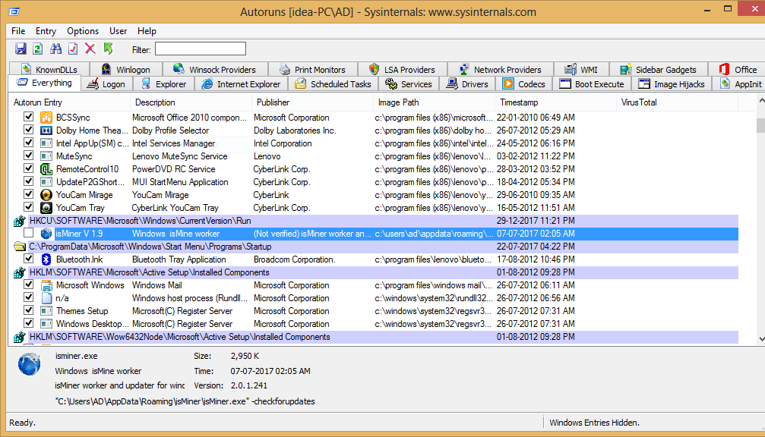
Task: Select the 'CyberLink YouCam Tray' description cell
Action: 175,208
